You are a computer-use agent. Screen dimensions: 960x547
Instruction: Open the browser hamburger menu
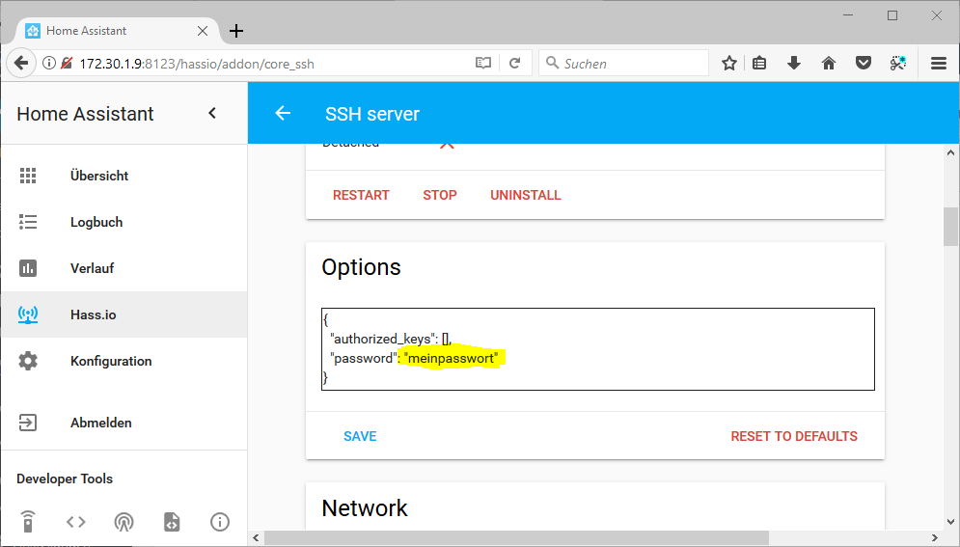tap(939, 63)
